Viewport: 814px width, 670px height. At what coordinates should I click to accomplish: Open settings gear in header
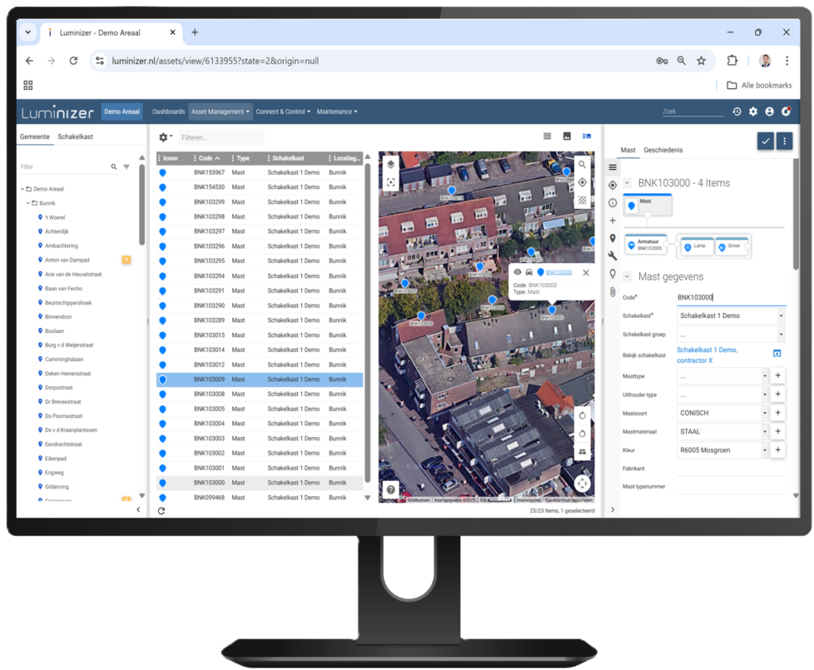754,111
